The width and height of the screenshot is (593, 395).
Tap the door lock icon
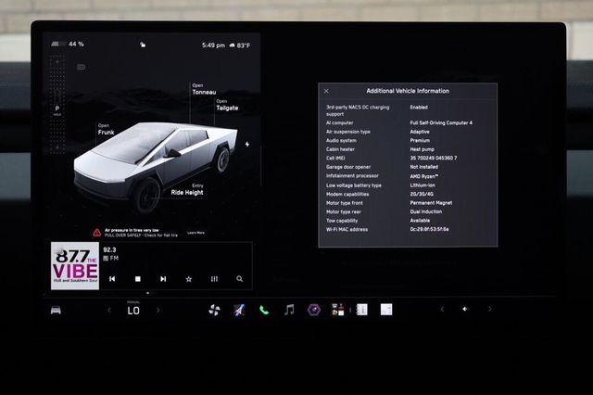coord(143,45)
